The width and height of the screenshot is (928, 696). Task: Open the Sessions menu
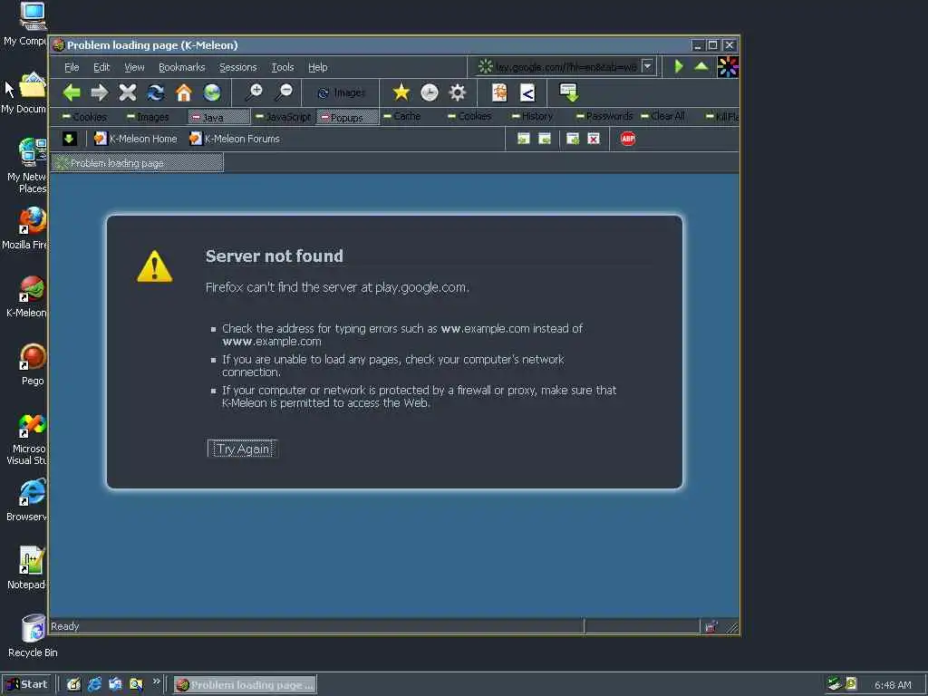238,67
